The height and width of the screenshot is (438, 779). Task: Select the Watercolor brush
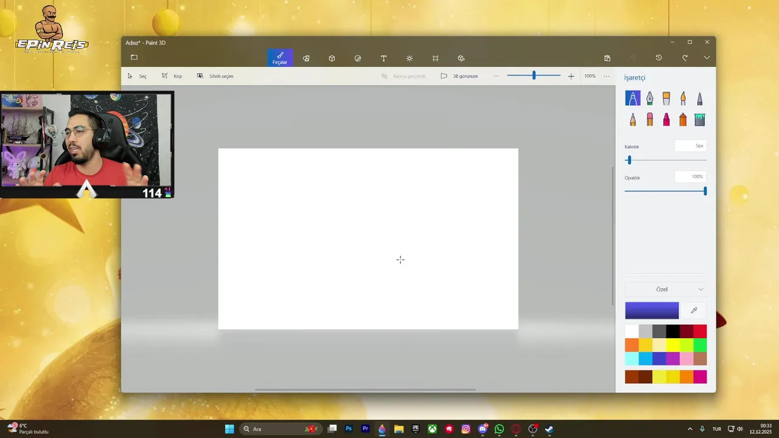click(683, 98)
